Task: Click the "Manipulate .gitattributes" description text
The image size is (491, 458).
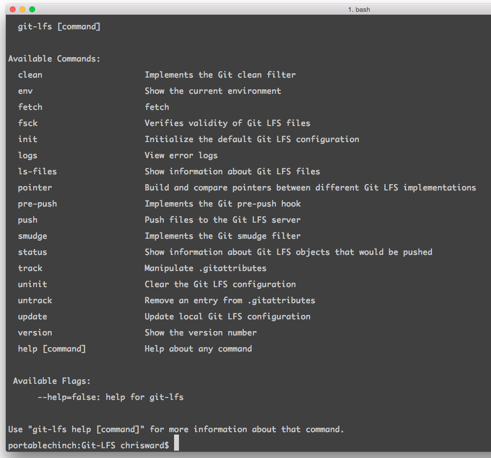Action: tap(205, 268)
